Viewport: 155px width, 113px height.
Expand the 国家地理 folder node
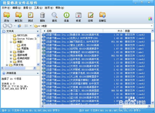(x=11, y=55)
